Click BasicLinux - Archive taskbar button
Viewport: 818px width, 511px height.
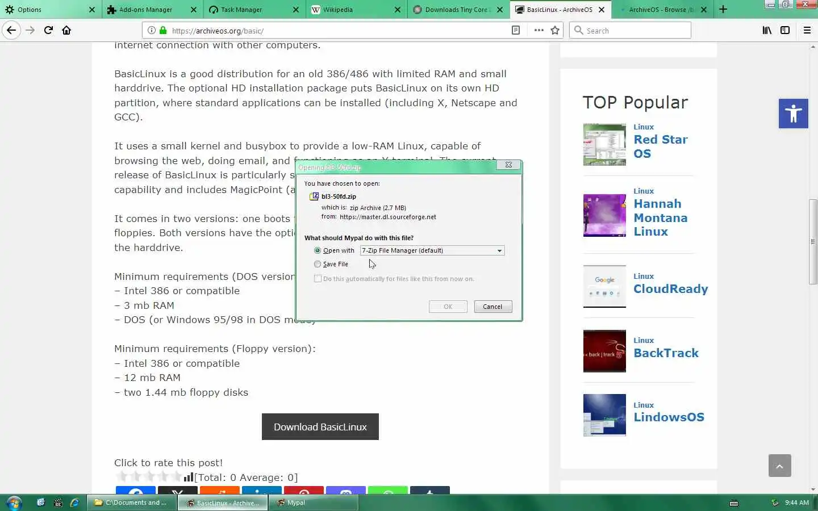[x=223, y=502]
